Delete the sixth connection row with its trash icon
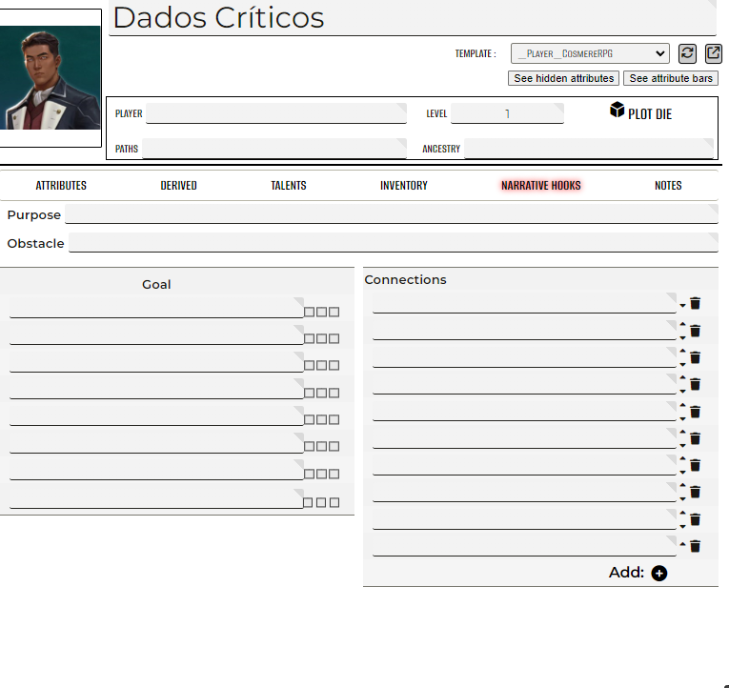The image size is (729, 688). [x=695, y=438]
